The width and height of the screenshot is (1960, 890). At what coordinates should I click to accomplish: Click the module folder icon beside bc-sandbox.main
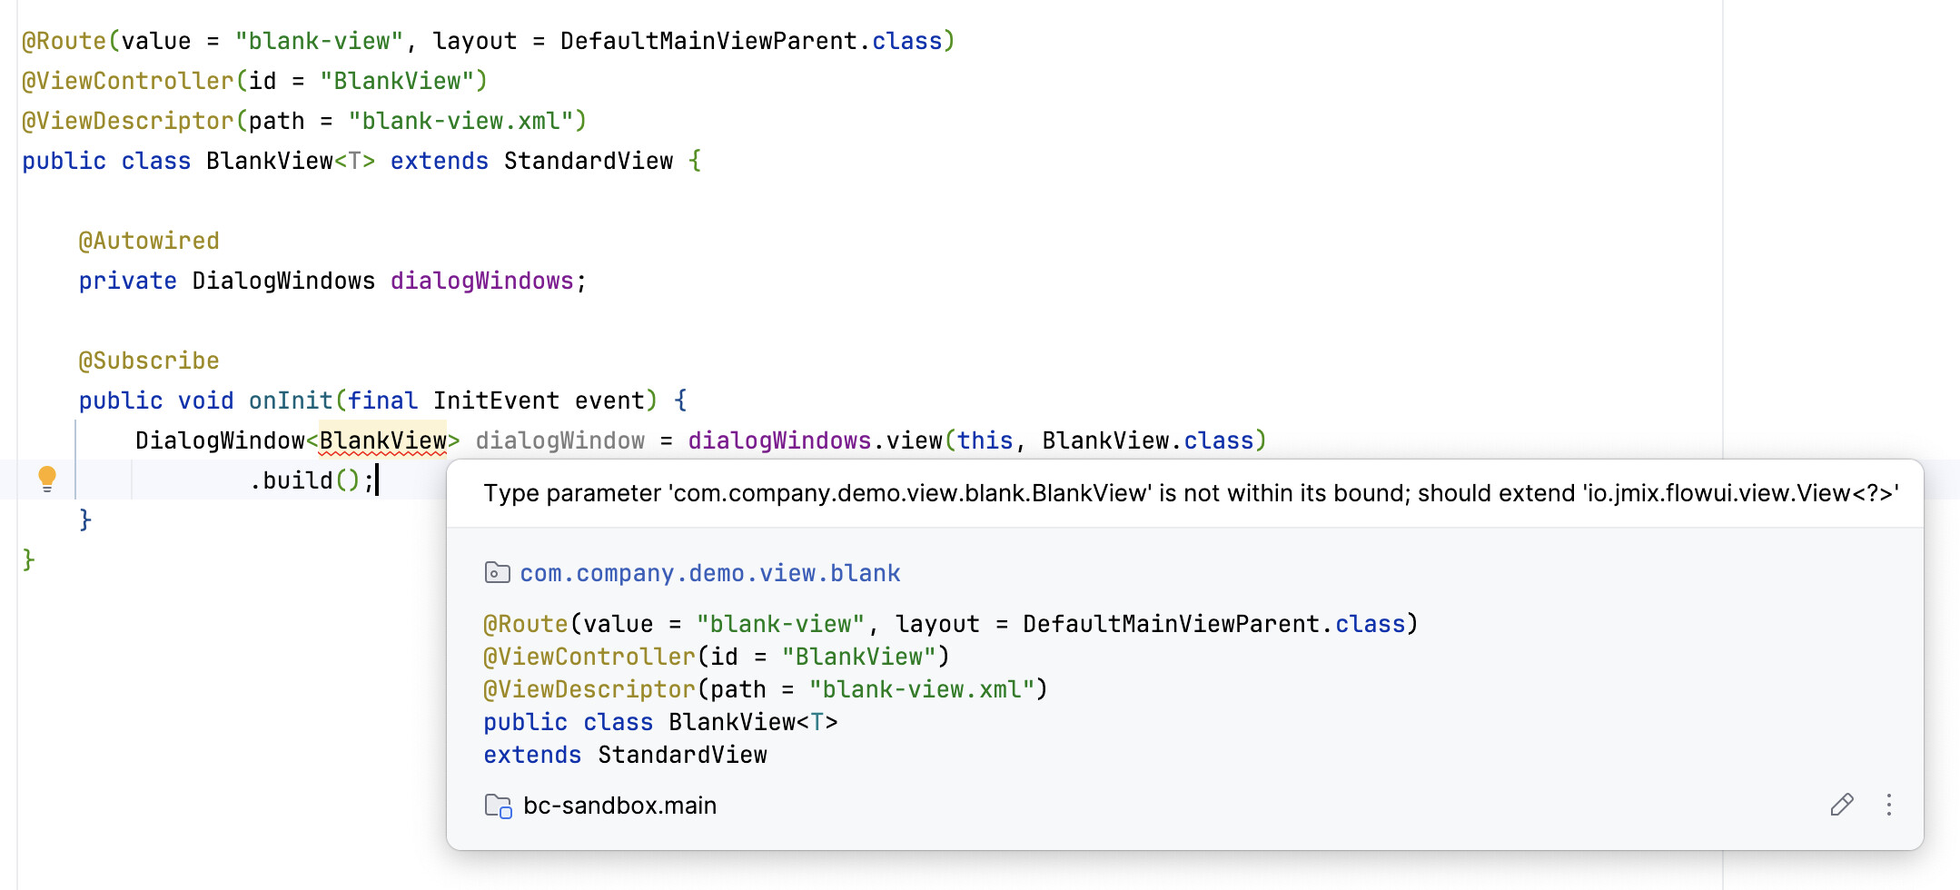point(499,806)
